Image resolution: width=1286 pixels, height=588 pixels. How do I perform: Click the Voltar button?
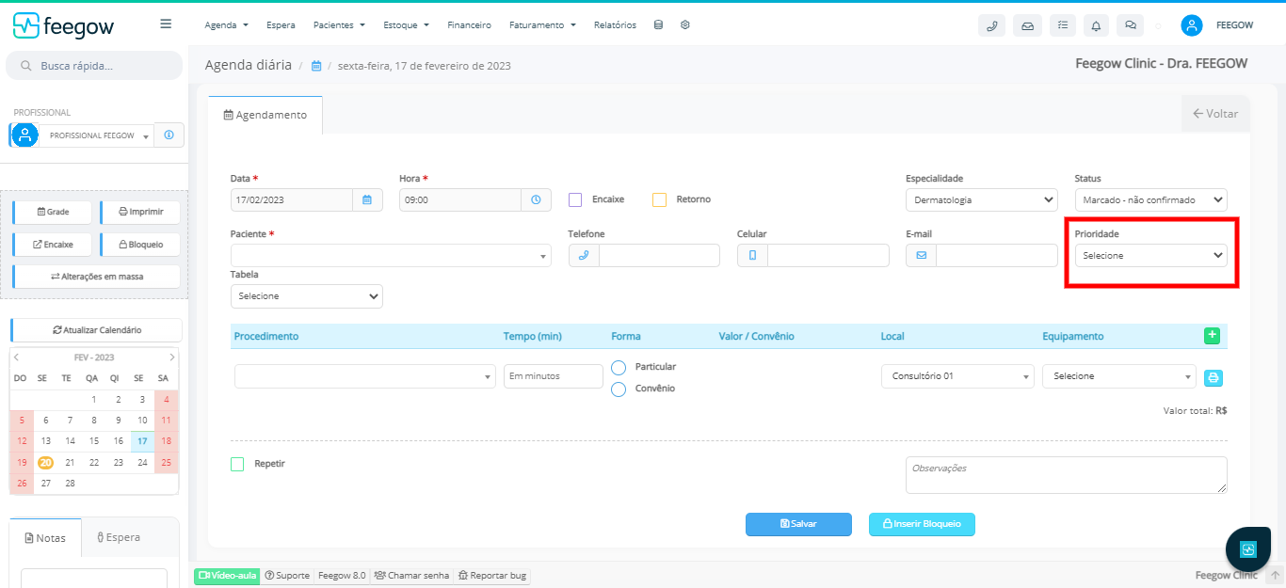pos(1215,114)
